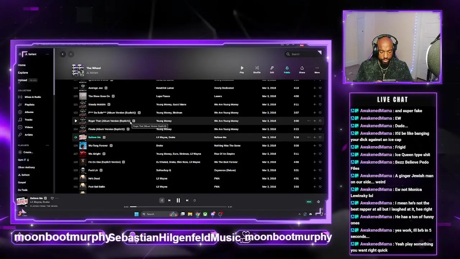Seek on the song progress bar
This screenshot has width=460, height=259.
[178, 207]
